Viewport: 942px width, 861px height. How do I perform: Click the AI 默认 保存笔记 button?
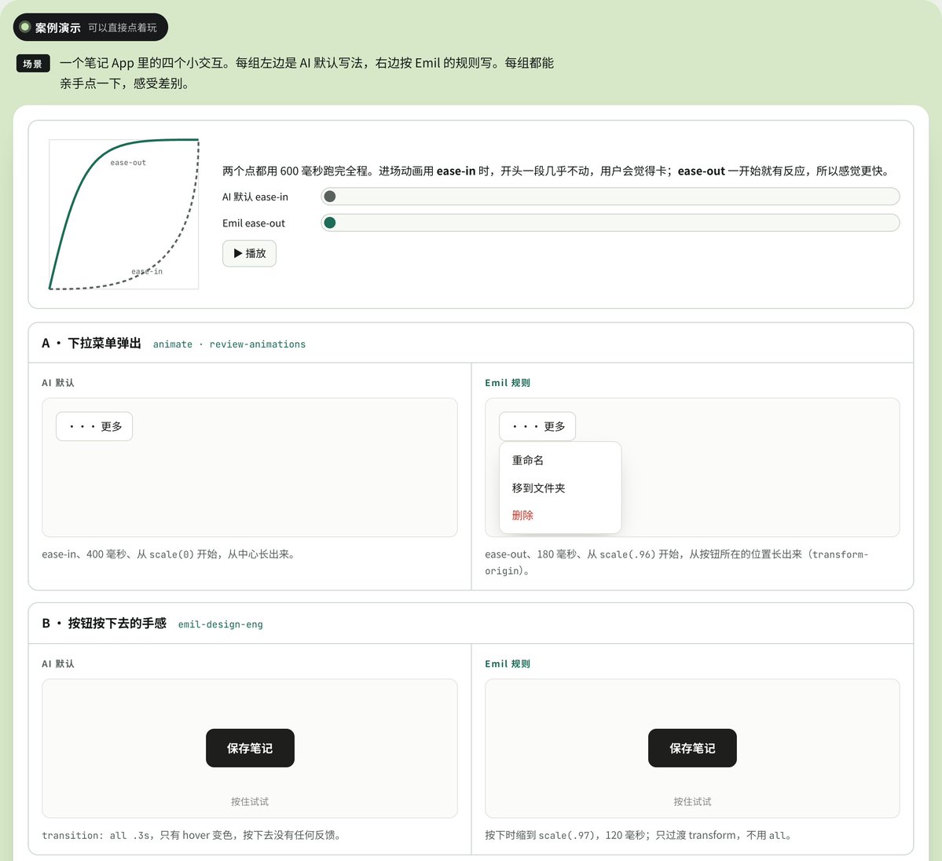point(250,748)
